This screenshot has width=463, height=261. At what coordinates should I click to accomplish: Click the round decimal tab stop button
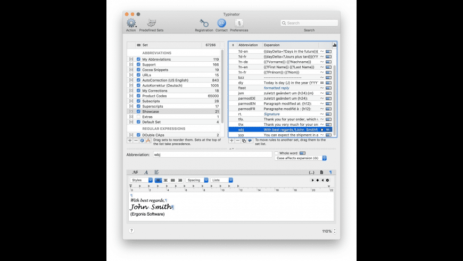pos(327,181)
